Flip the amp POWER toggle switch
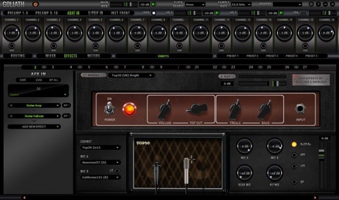Screen dimensions: 339x200 (x=109, y=108)
